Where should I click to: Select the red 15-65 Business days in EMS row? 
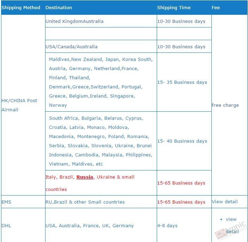click(181, 202)
